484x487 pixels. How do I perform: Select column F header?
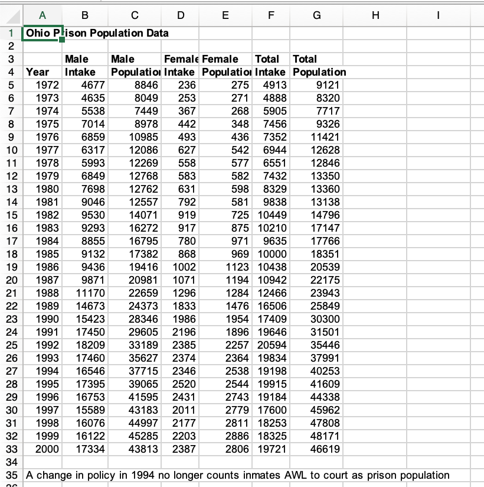(x=271, y=15)
